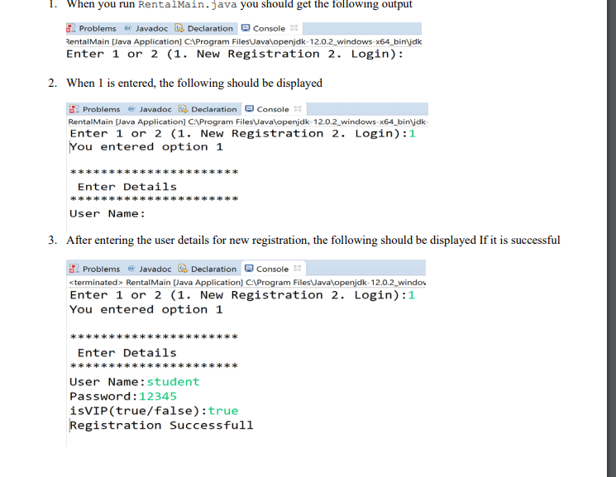Select Javadoc tab in the second console screenshot

click(x=150, y=109)
